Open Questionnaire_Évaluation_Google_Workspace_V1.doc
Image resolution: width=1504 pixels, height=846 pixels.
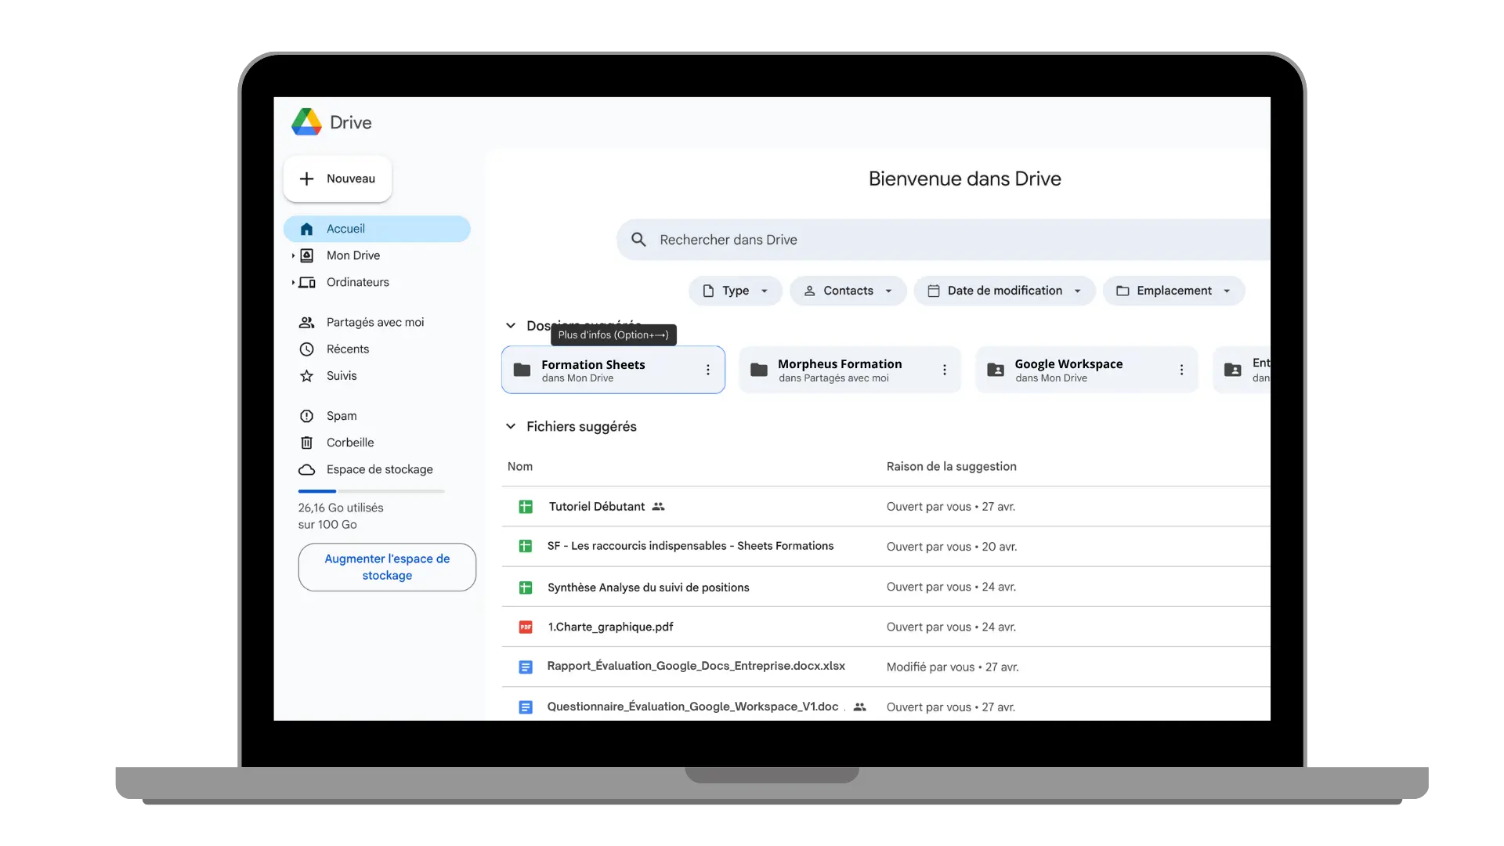pyautogui.click(x=692, y=707)
